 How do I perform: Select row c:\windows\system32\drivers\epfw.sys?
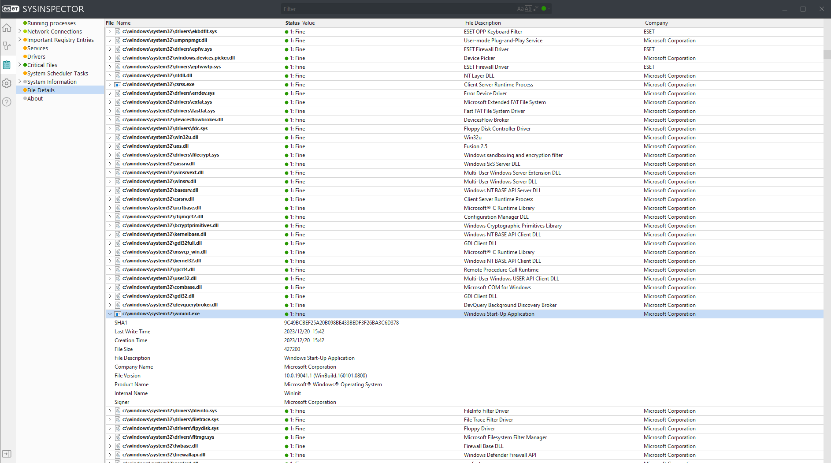pos(464,49)
